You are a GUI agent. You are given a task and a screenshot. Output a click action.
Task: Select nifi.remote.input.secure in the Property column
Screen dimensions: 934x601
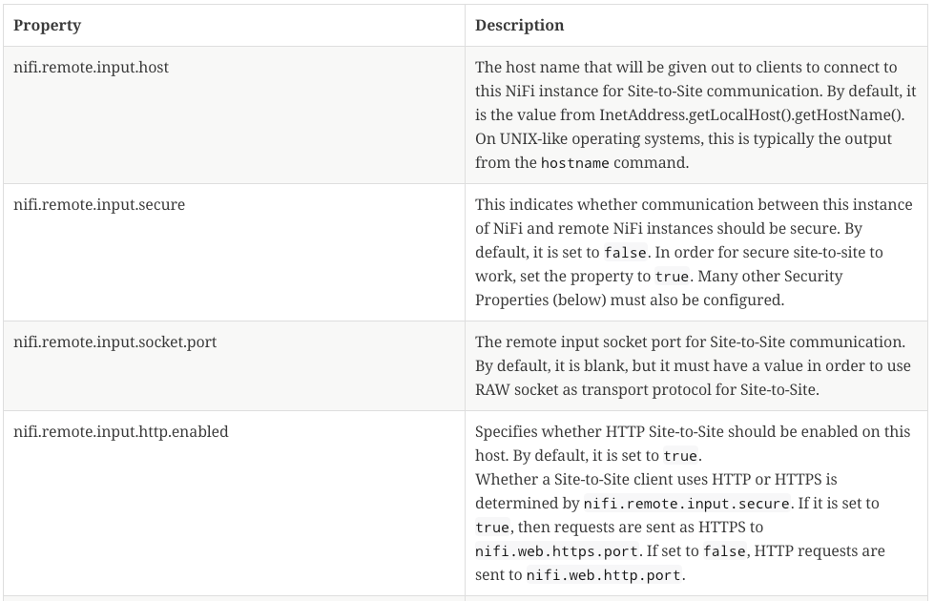[99, 205]
